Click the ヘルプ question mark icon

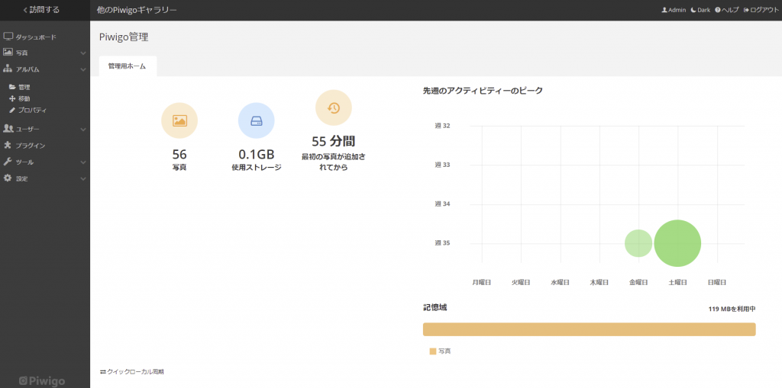click(718, 10)
